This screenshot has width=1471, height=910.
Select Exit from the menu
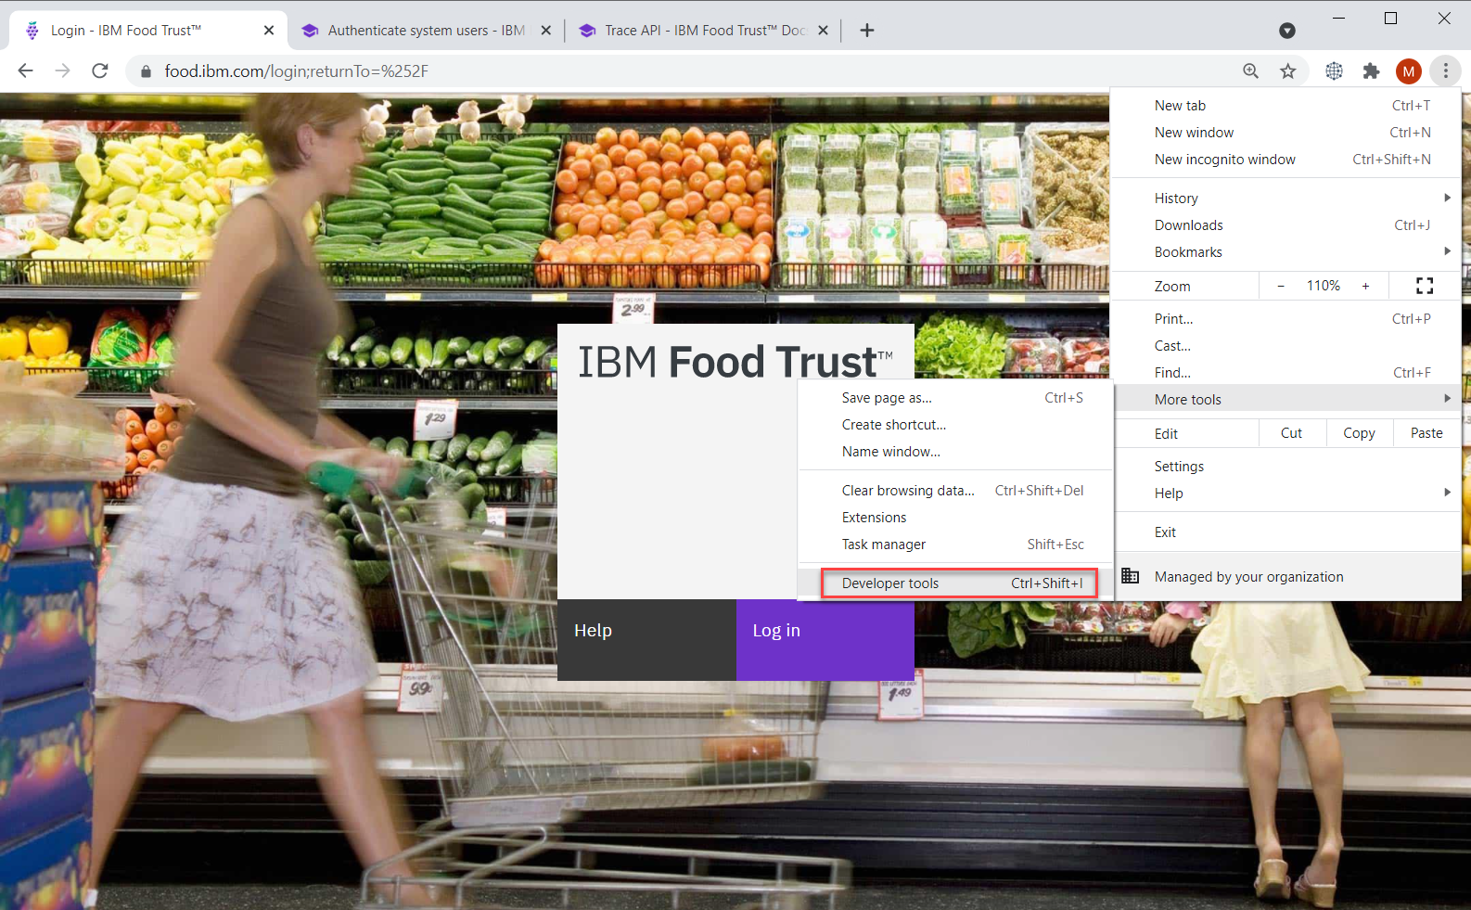click(1286, 532)
